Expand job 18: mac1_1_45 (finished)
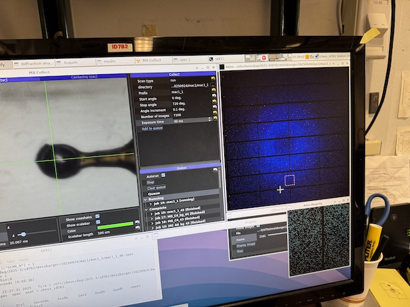410x307 pixels. tap(152, 214)
